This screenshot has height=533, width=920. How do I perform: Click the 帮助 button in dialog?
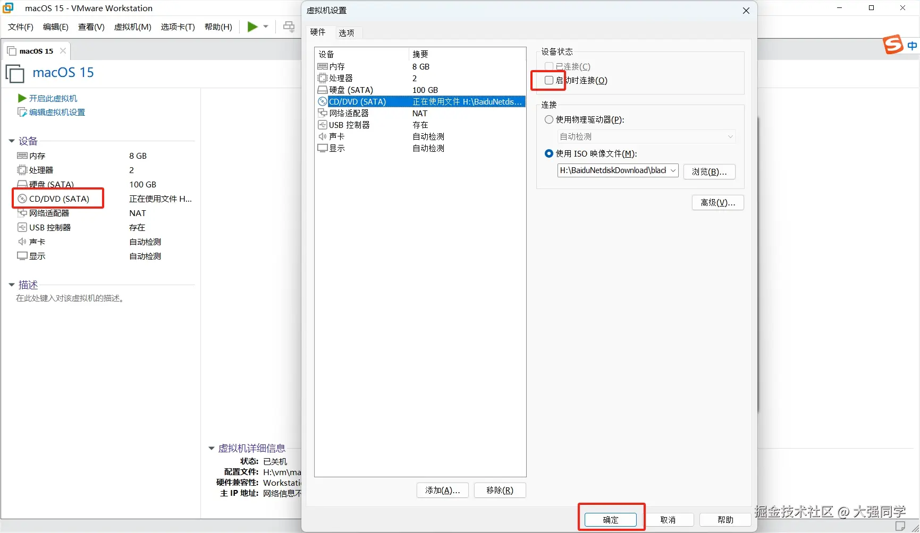point(725,520)
